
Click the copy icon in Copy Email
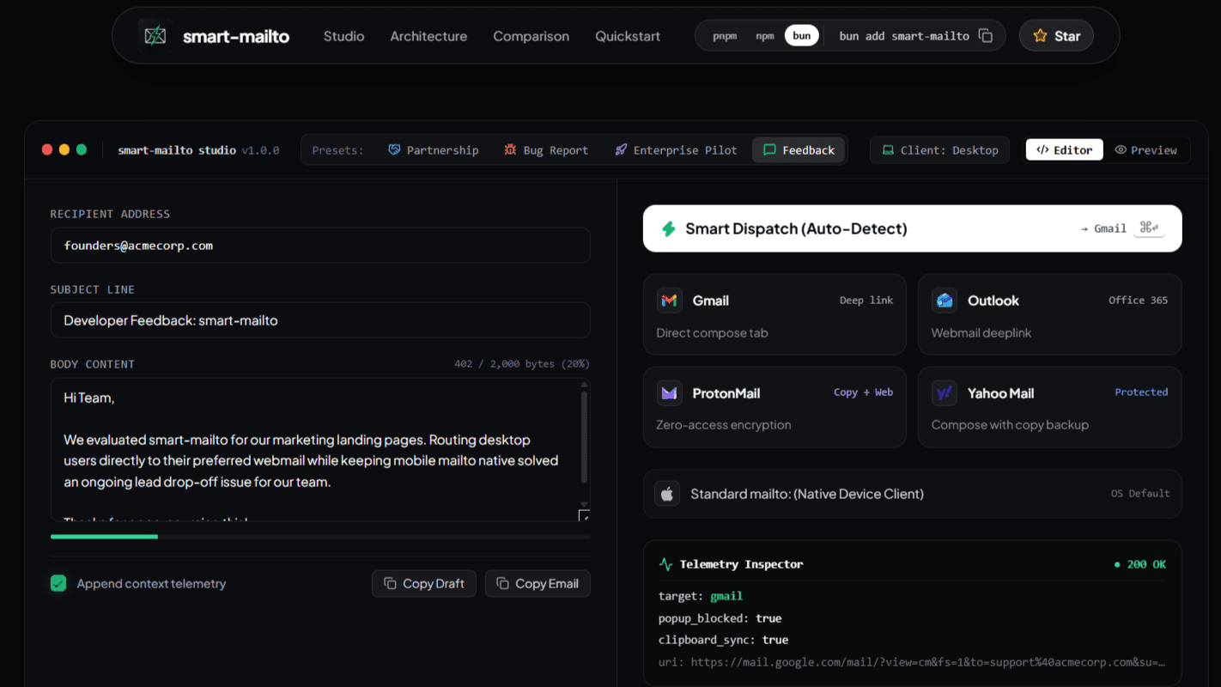click(x=503, y=583)
